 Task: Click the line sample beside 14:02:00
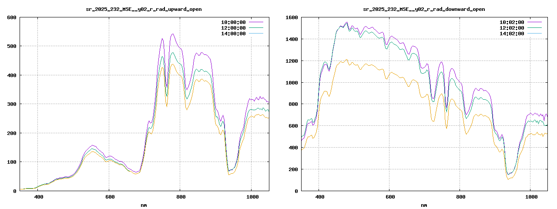coord(535,33)
